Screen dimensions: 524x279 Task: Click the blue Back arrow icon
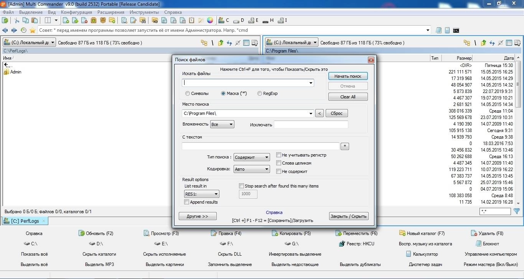coord(5,30)
